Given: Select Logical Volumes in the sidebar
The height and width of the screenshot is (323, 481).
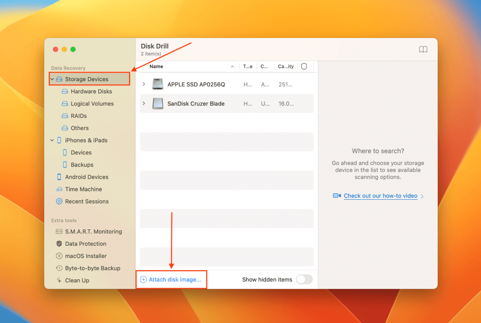Looking at the screenshot, I should 93,104.
